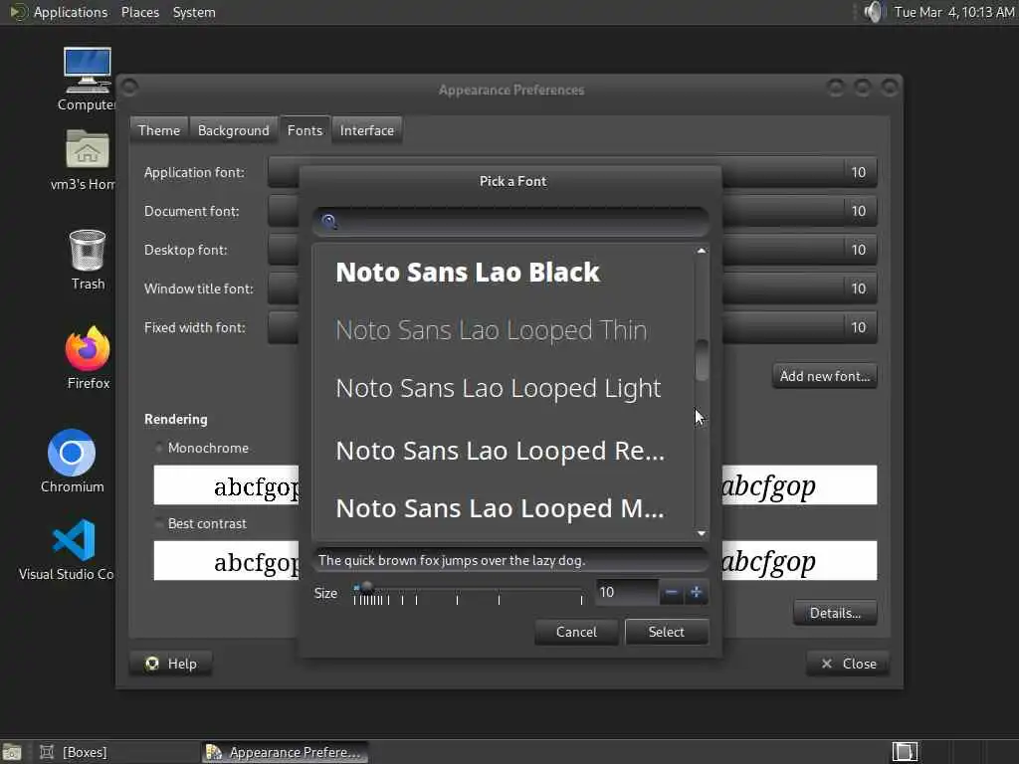The width and height of the screenshot is (1019, 764).
Task: Open the Computer desktop icon
Action: click(x=88, y=79)
